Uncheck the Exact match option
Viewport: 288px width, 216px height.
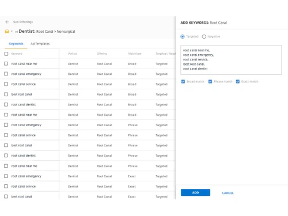pos(238,82)
